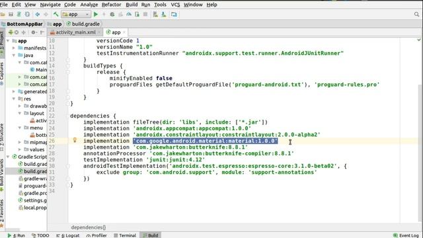
Task: Collapse the app module tree node
Action: tap(8, 41)
